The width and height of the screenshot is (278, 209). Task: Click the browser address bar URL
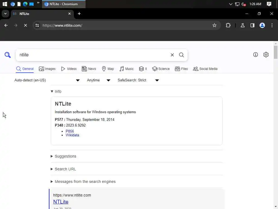click(62, 25)
